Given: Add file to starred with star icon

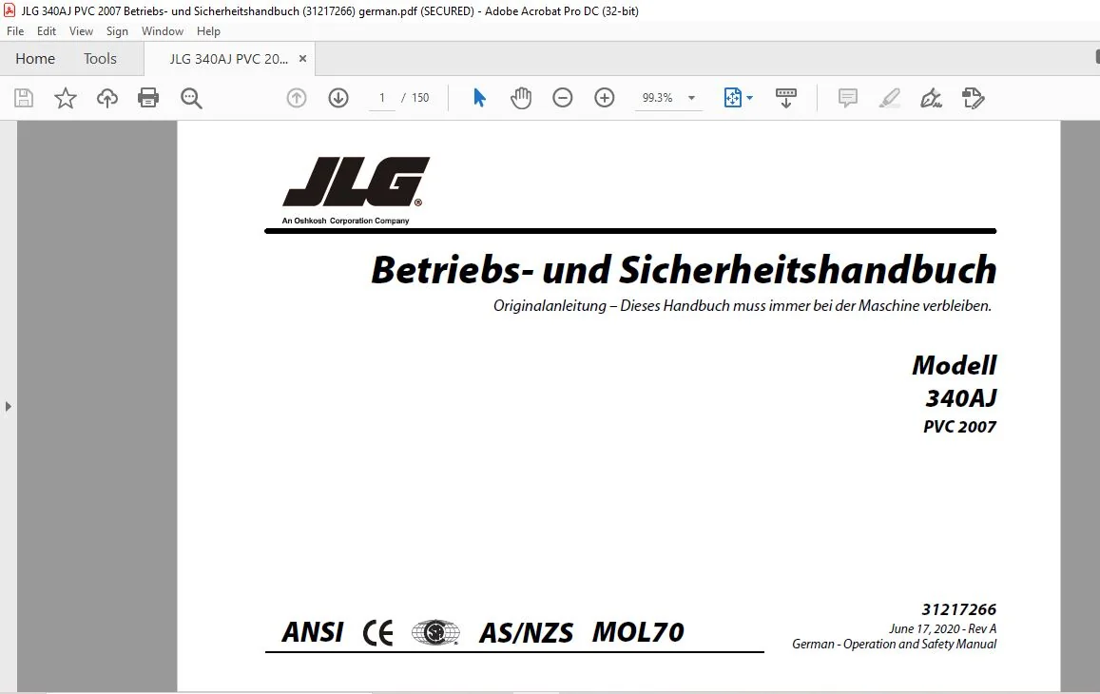Looking at the screenshot, I should tap(66, 98).
